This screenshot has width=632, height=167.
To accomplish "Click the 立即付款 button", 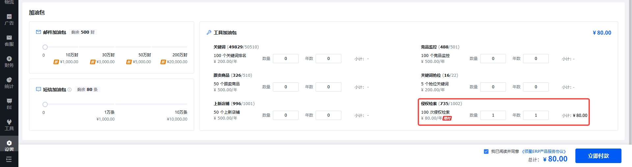I will (598, 156).
